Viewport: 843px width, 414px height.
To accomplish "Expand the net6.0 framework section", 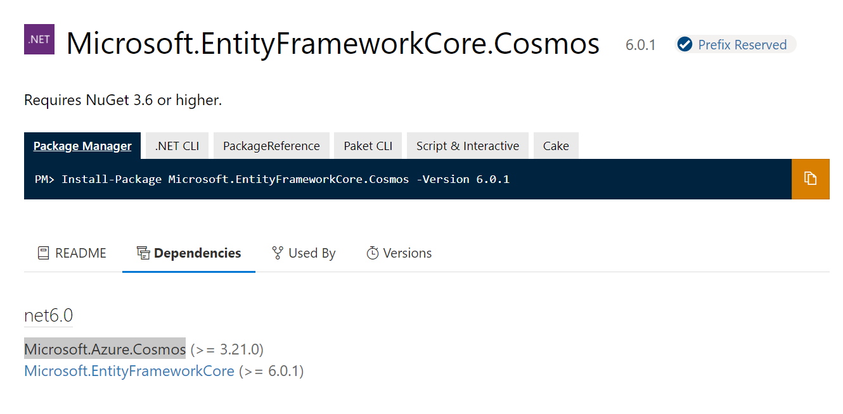I will 48,314.
